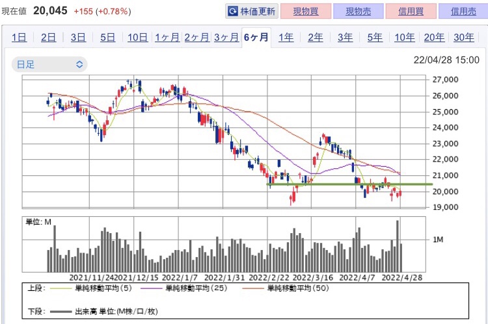Switch to the 1年 period tab
The height and width of the screenshot is (324, 488).
tap(286, 38)
